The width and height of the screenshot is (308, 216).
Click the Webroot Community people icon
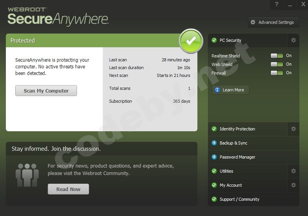(x=27, y=175)
